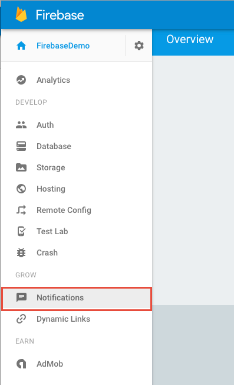Click the Auth people icon

pos(21,125)
